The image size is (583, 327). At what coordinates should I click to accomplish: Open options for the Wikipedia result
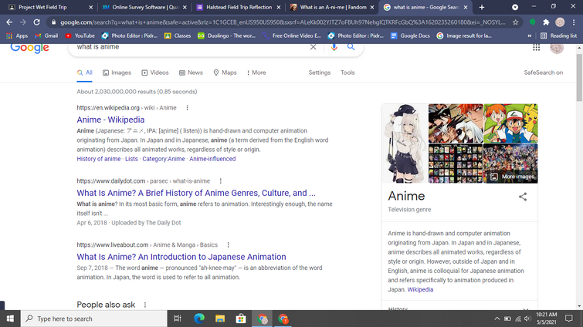pyautogui.click(x=188, y=108)
